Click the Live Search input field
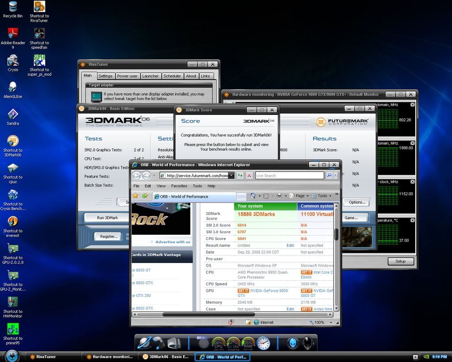This screenshot has width=452, height=362. coord(290,175)
